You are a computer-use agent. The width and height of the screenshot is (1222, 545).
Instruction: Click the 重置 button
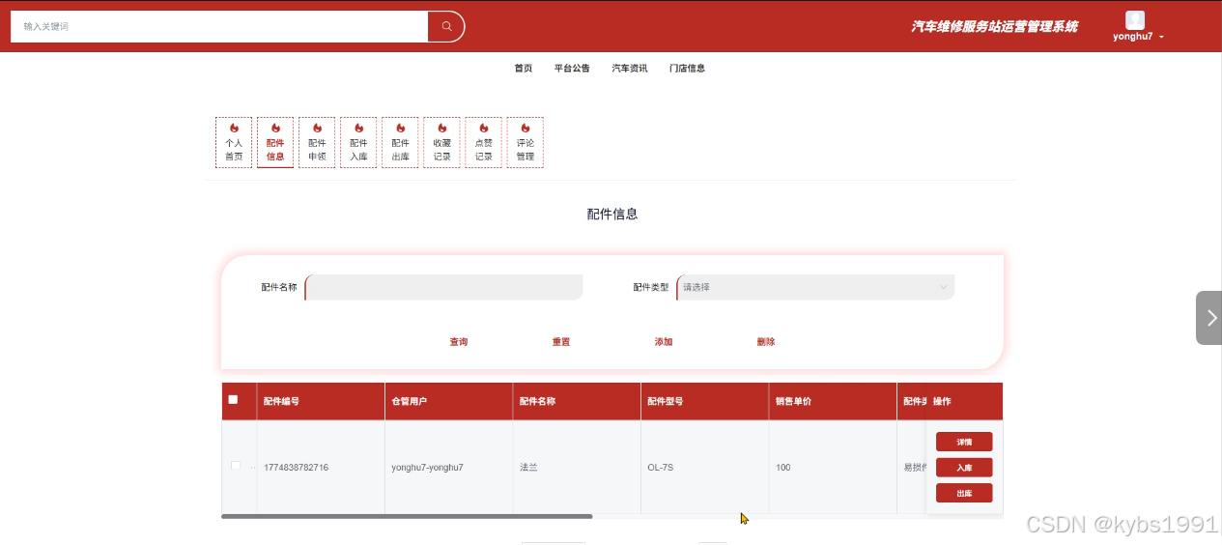pyautogui.click(x=561, y=342)
